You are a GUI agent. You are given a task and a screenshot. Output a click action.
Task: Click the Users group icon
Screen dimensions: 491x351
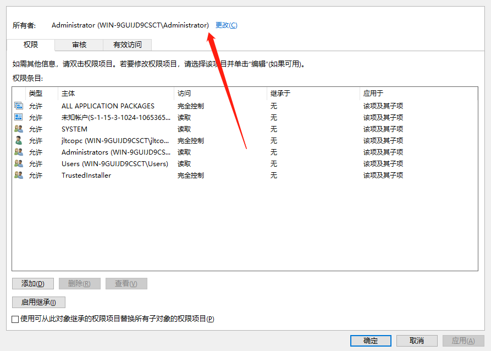point(19,163)
